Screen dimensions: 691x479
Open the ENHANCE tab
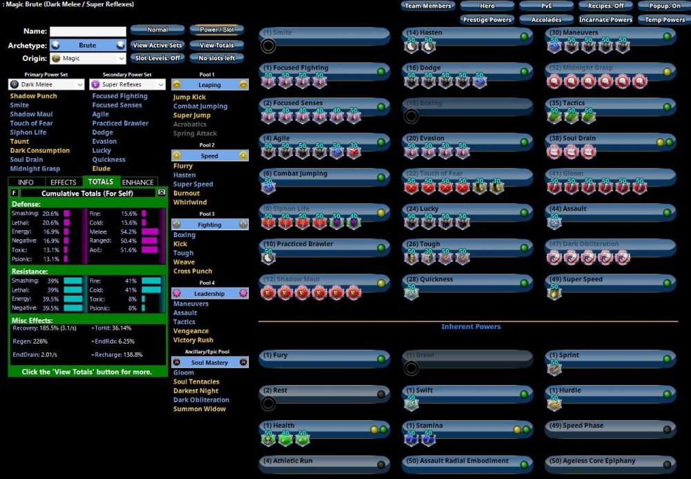138,182
